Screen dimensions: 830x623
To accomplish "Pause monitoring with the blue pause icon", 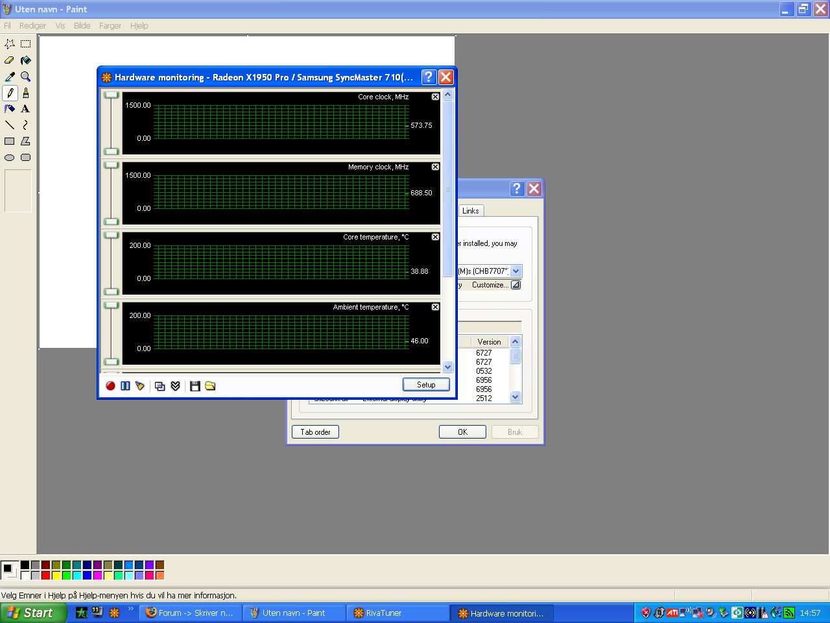I will point(125,386).
